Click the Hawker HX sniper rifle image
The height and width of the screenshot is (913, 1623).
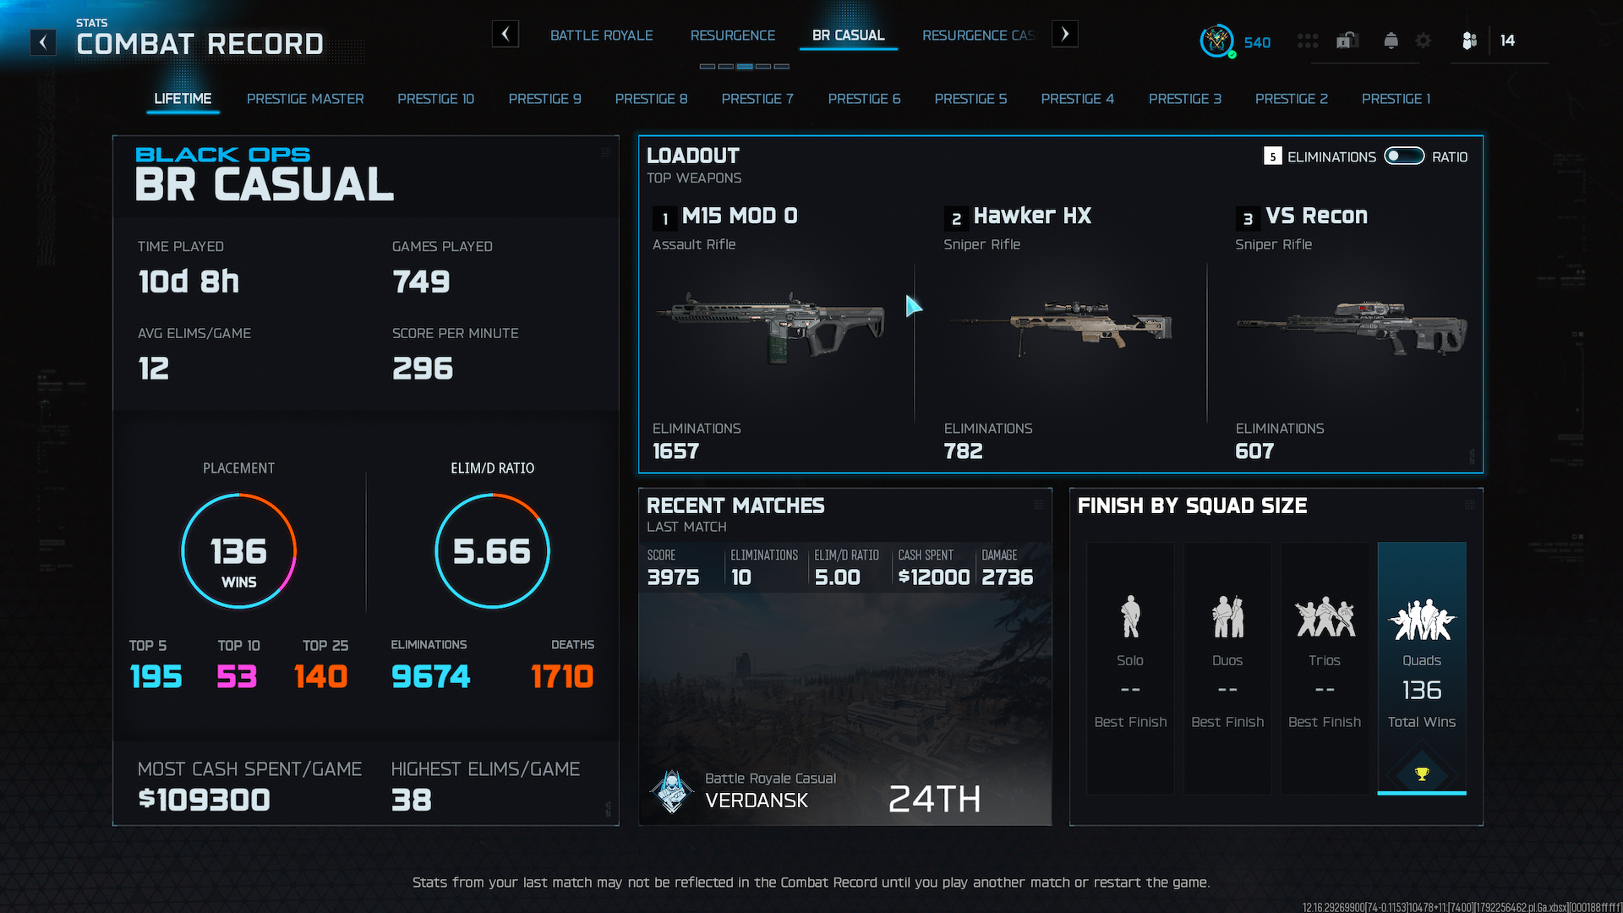click(x=1062, y=328)
